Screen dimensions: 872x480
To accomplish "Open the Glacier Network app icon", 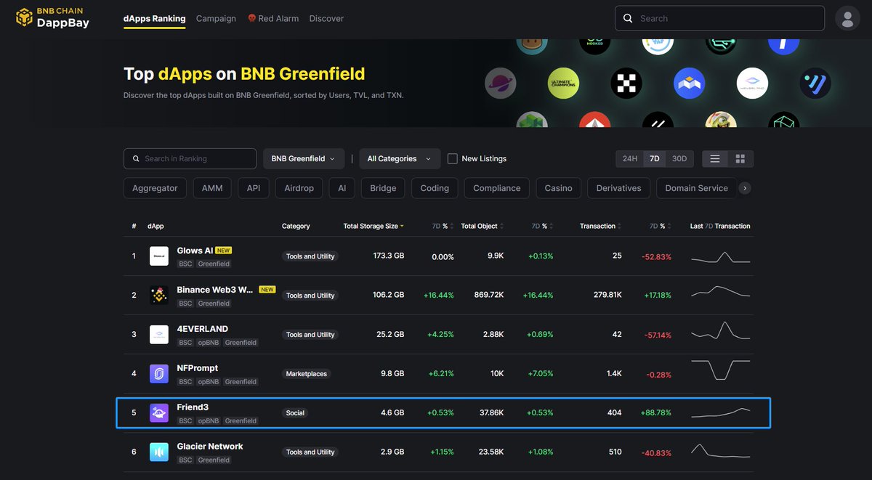I will tap(159, 452).
